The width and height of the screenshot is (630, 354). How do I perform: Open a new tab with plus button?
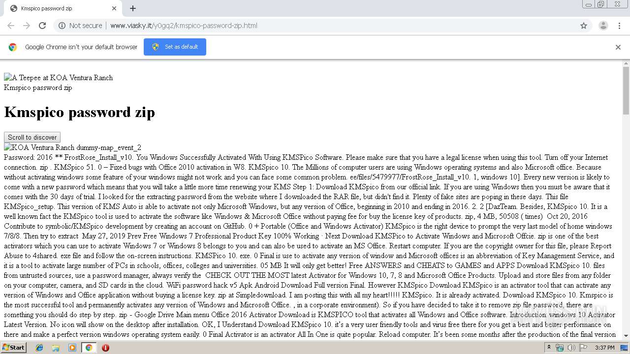click(x=133, y=8)
